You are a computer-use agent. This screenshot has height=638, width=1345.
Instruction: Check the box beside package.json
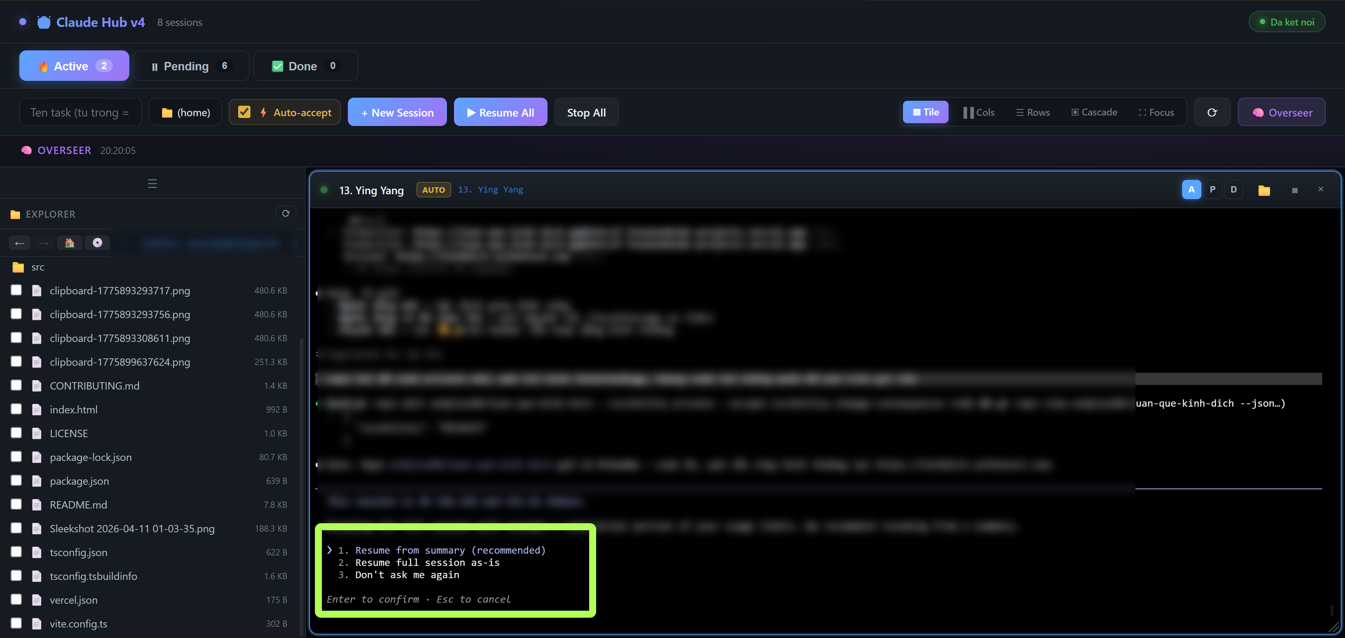(16, 481)
